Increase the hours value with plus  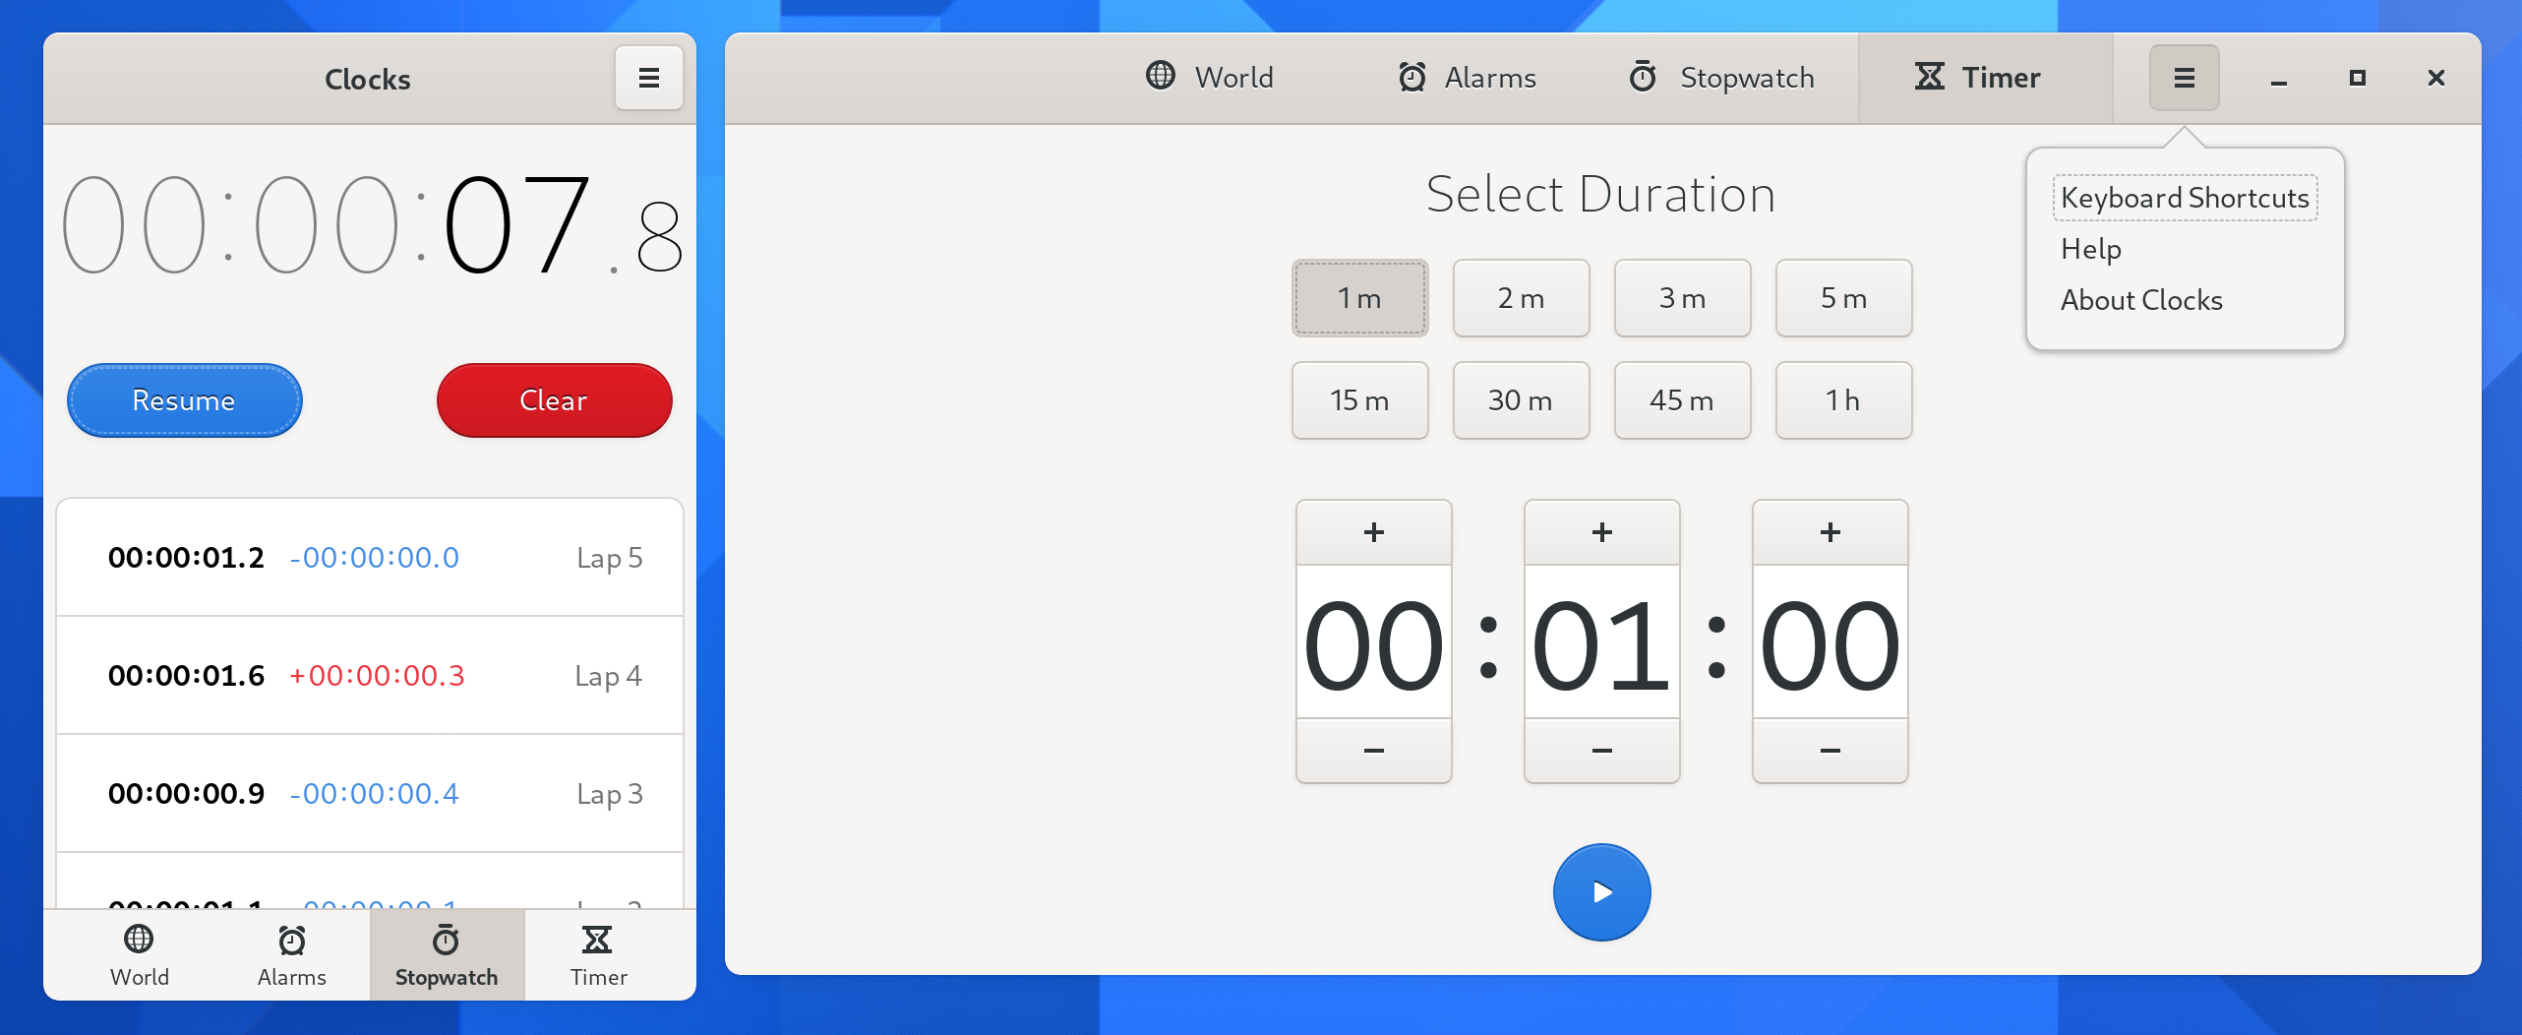(x=1373, y=532)
